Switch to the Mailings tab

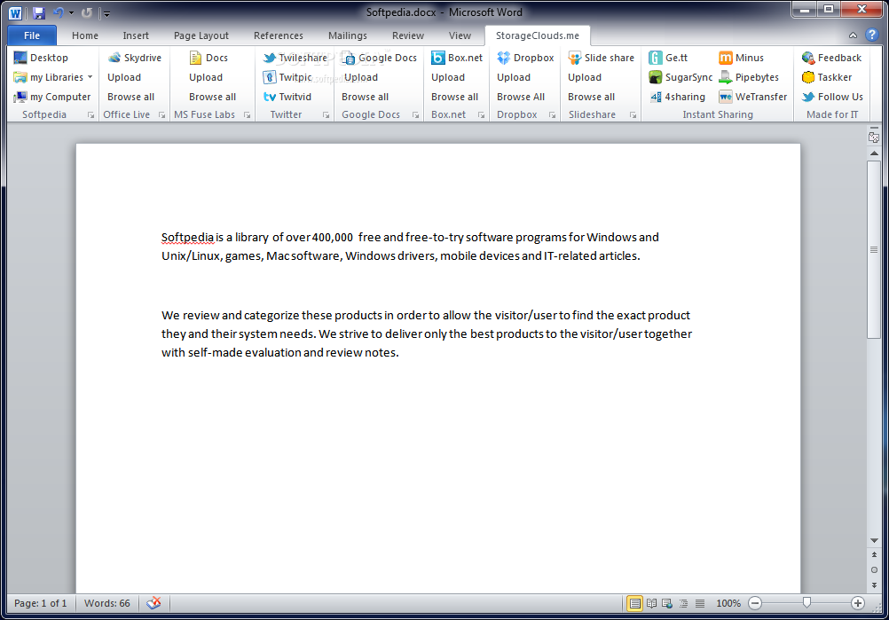[348, 35]
